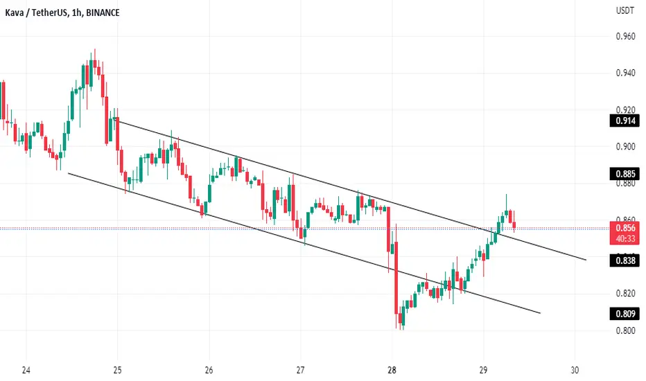The width and height of the screenshot is (646, 381).
Task: Click the date 25 on time axis
Action: pos(117,370)
